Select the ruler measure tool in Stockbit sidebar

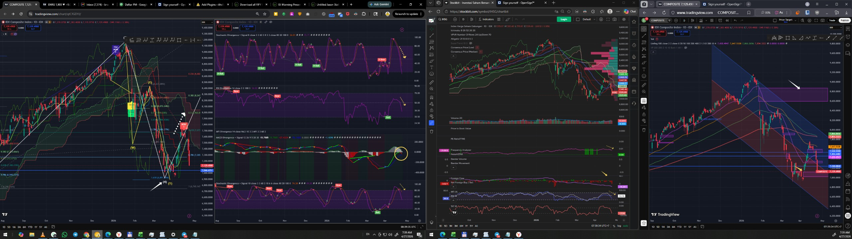point(431,82)
